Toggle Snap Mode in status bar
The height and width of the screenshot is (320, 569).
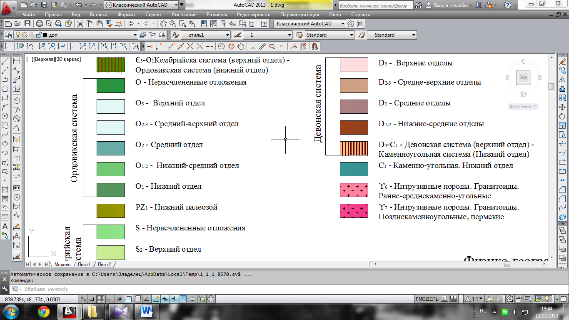point(91,299)
